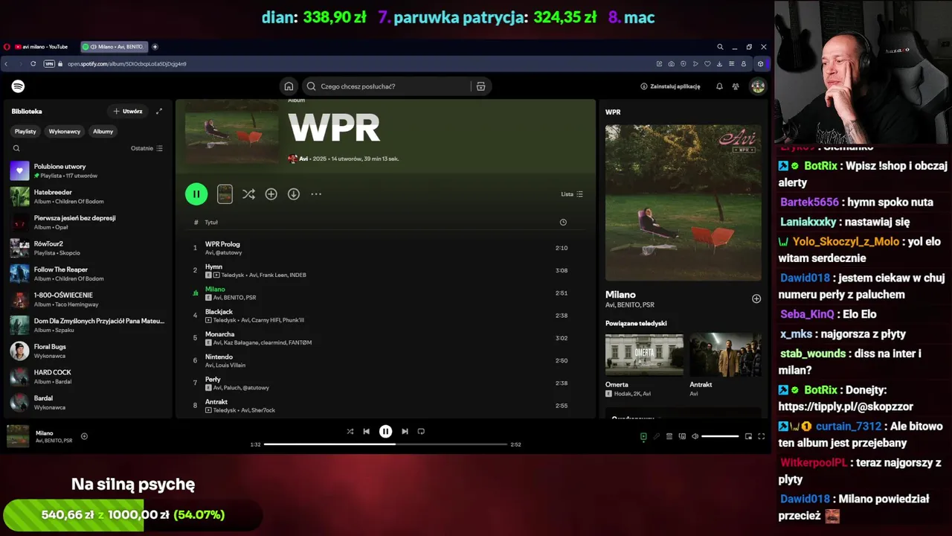
Task: Toggle repeat in the player bar
Action: 421,431
